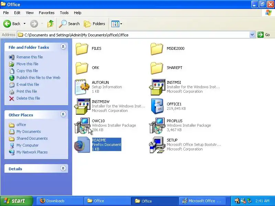The height and width of the screenshot is (206, 275).
Task: Go to My Network Places
Action: pyautogui.click(x=32, y=152)
